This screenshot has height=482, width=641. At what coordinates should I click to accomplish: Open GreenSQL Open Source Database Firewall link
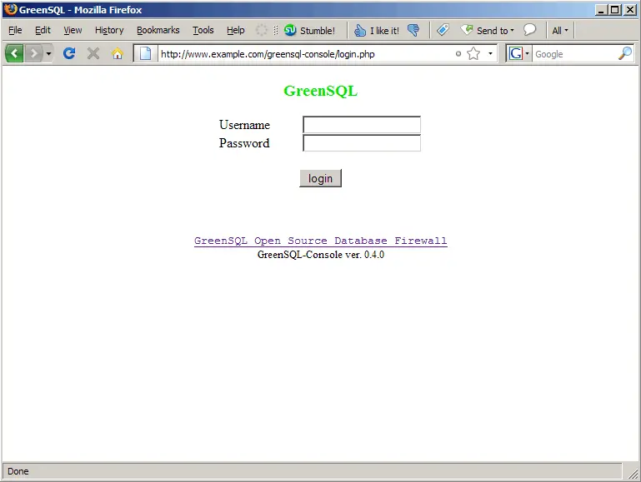pyautogui.click(x=320, y=241)
